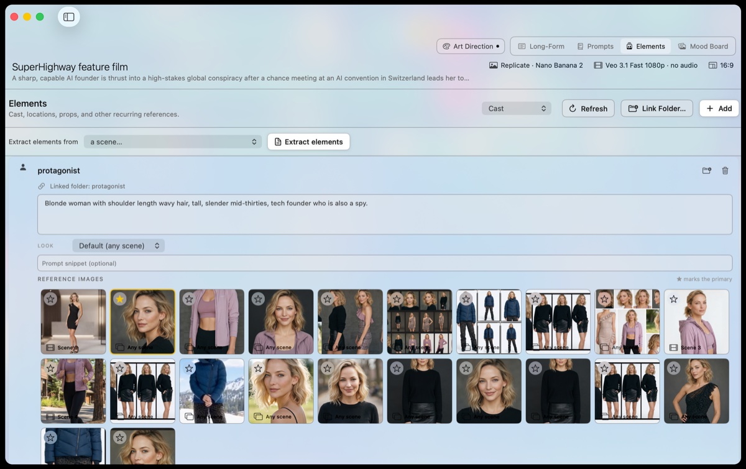746x469 pixels.
Task: Open the 'a scene...' extraction dropdown
Action: tap(173, 142)
